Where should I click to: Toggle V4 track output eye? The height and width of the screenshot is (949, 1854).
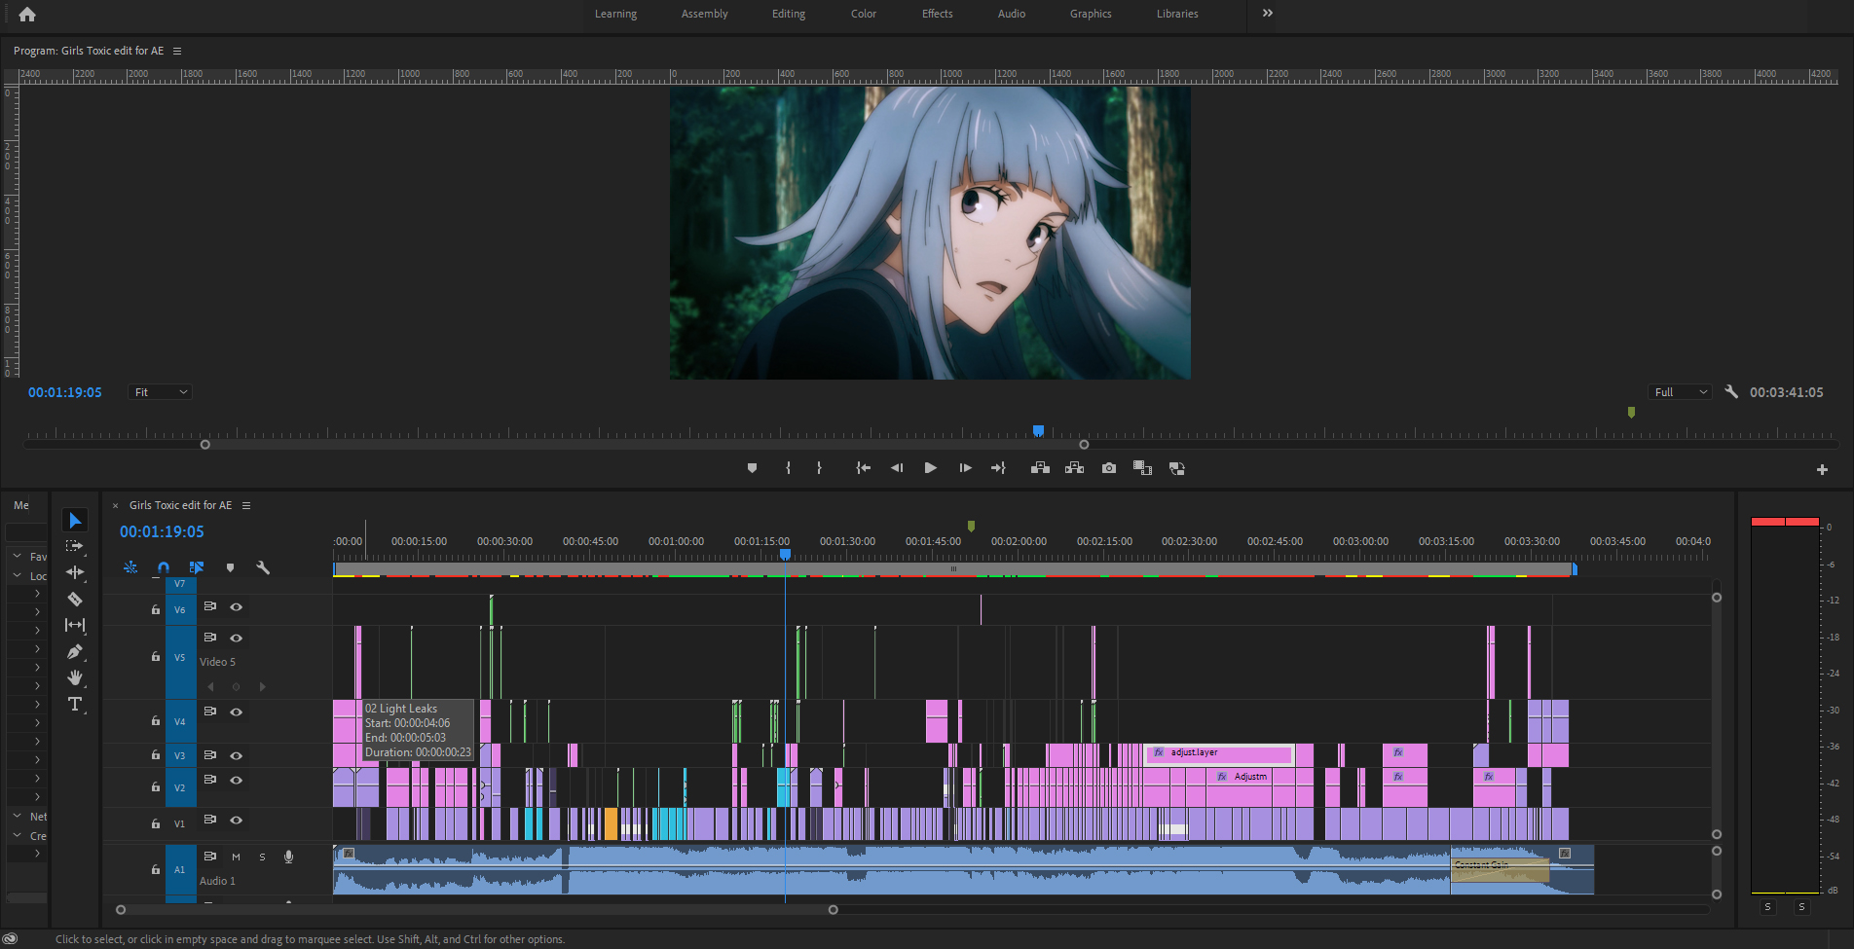pyautogui.click(x=236, y=712)
